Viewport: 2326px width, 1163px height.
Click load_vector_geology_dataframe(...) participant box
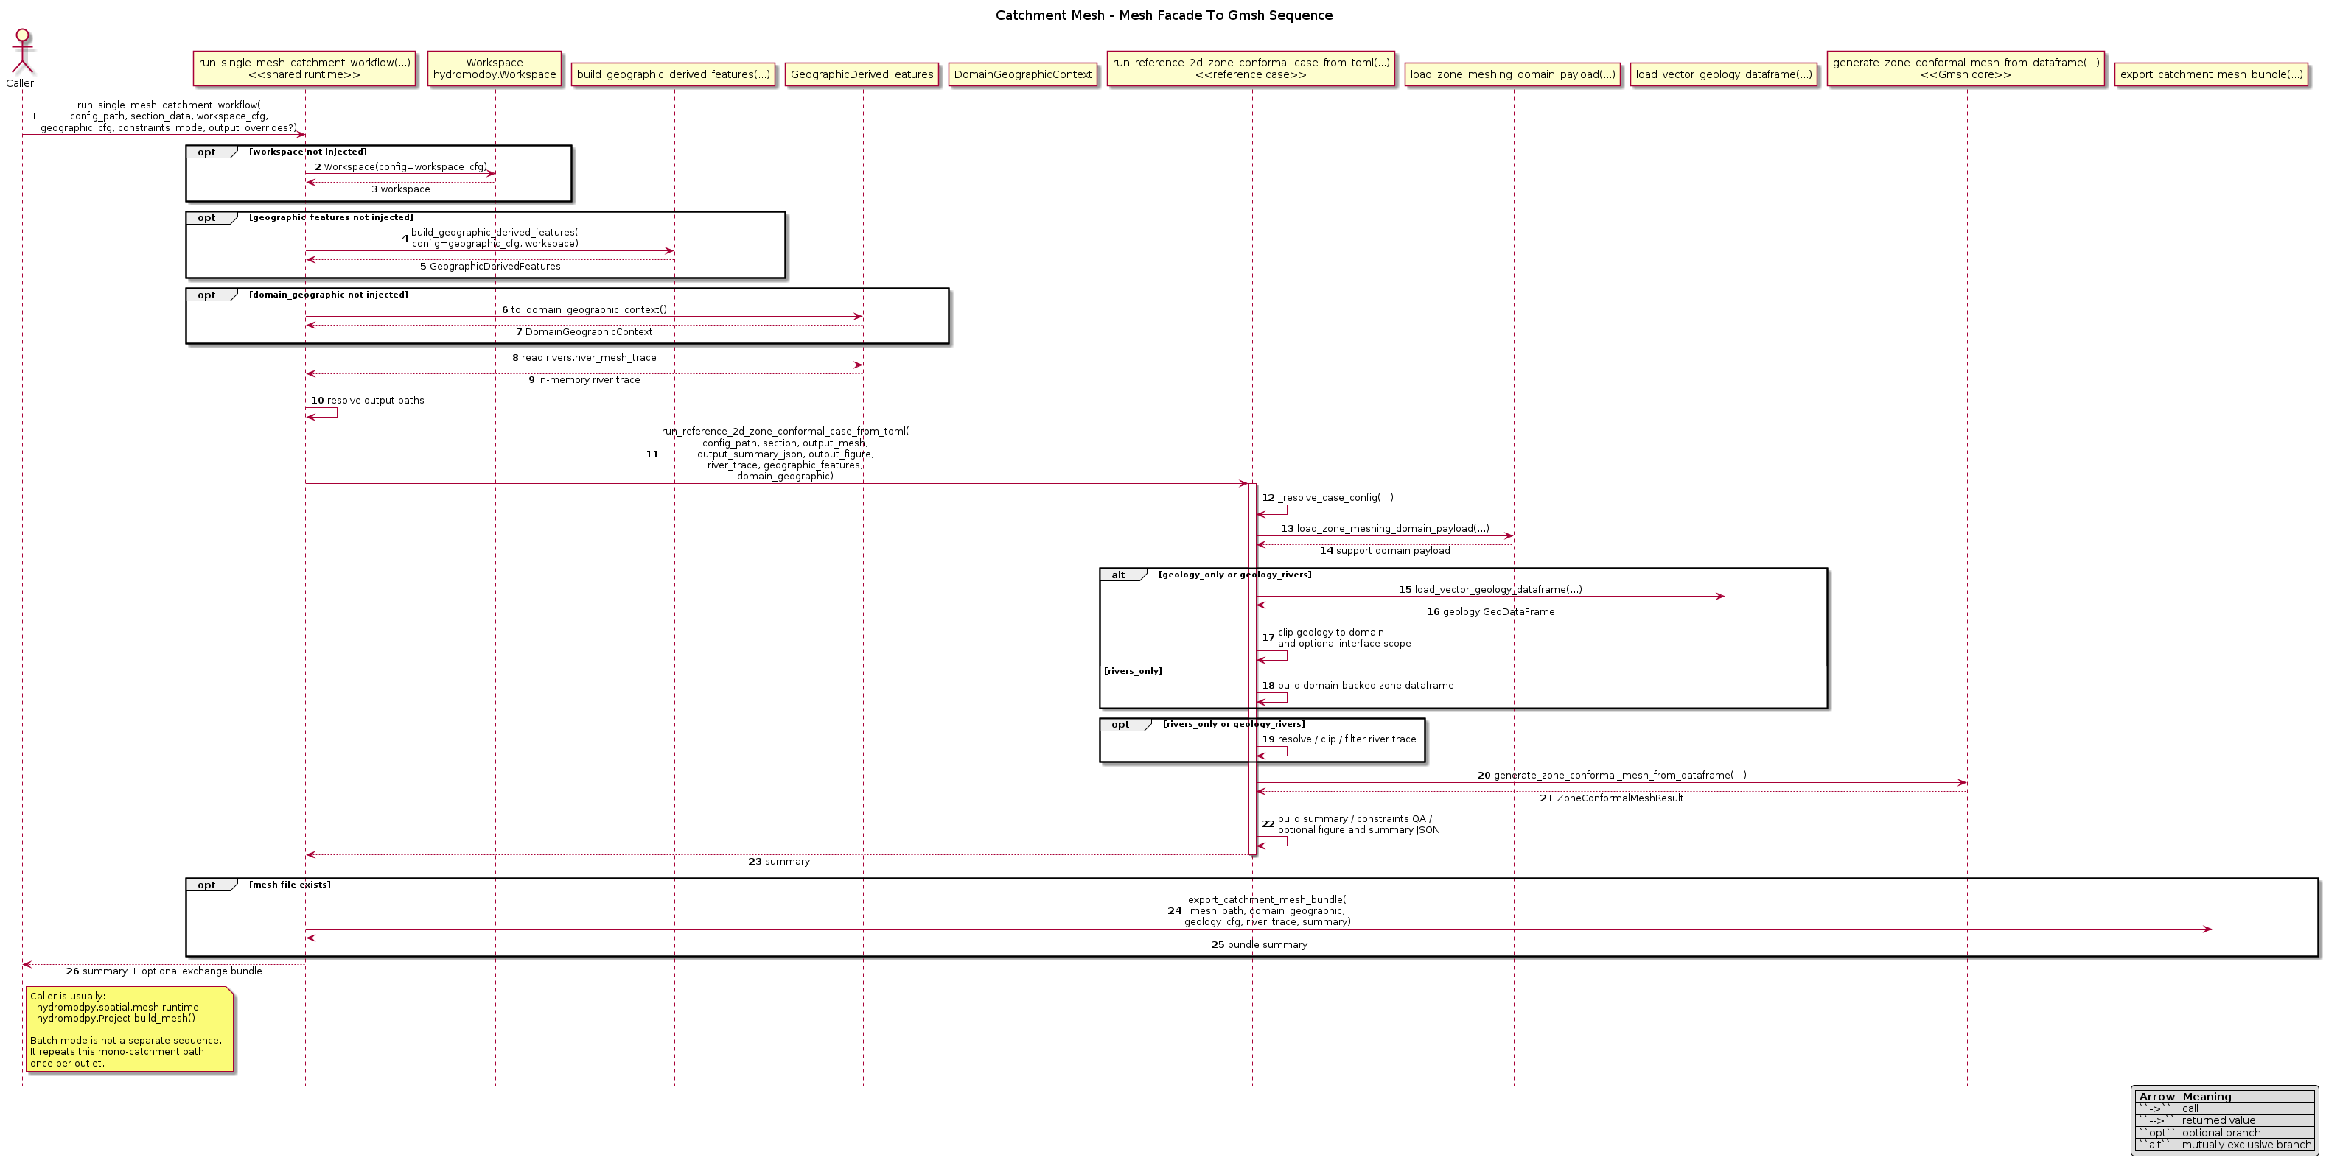(1724, 75)
